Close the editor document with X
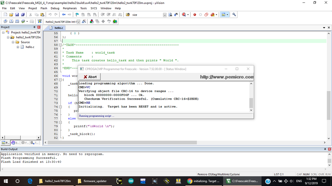Viewport: 332px width, 186px height. click(x=329, y=27)
